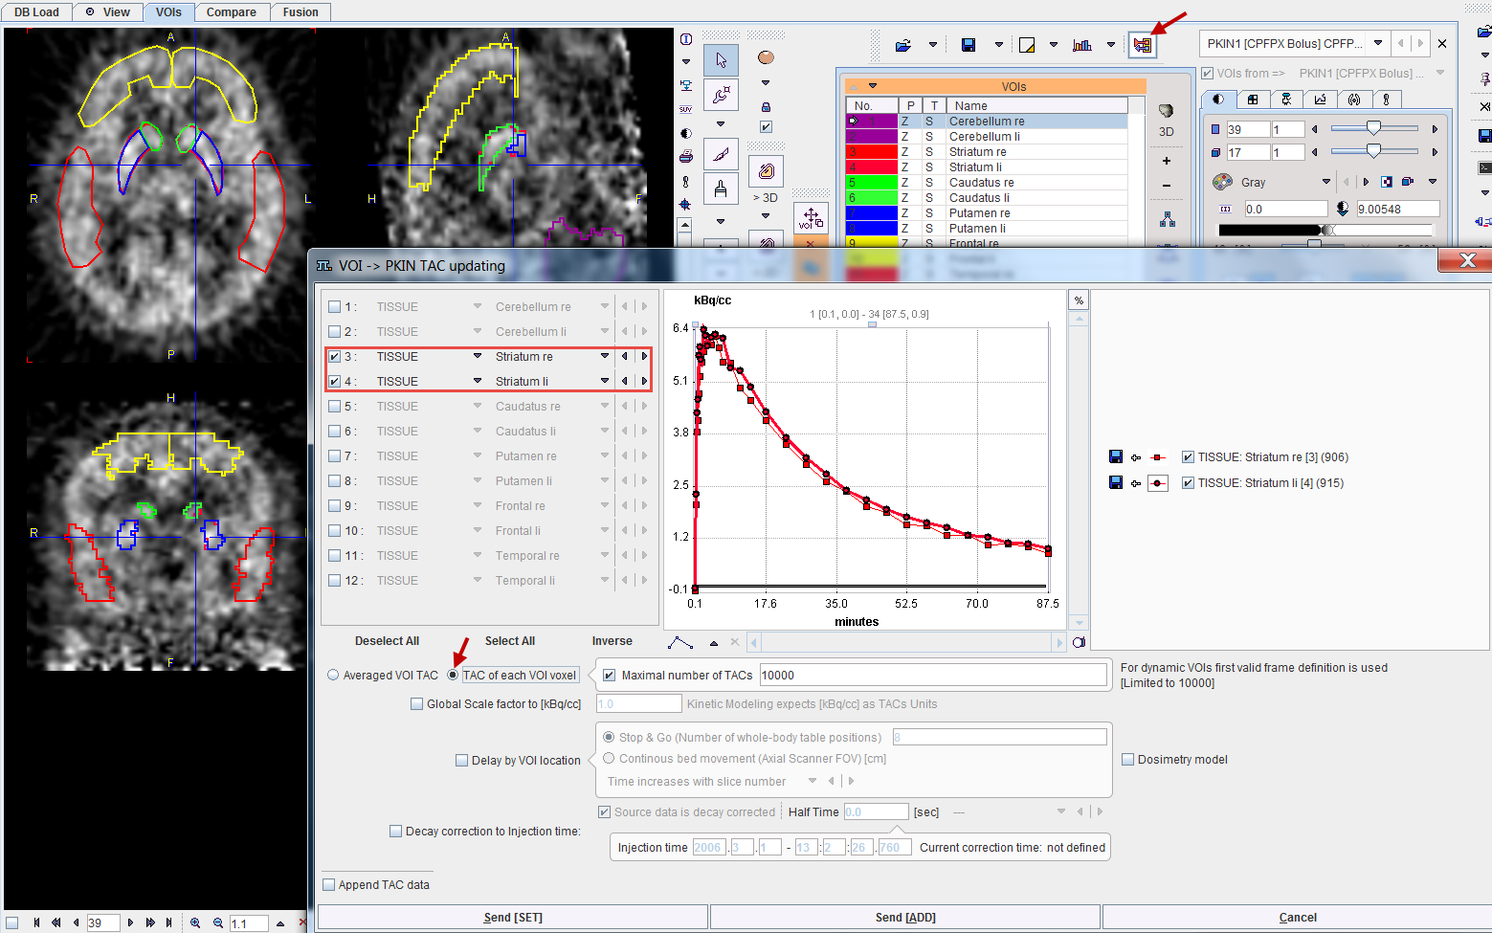Click the Send [ADD] button
This screenshot has width=1492, height=933.
(x=905, y=918)
